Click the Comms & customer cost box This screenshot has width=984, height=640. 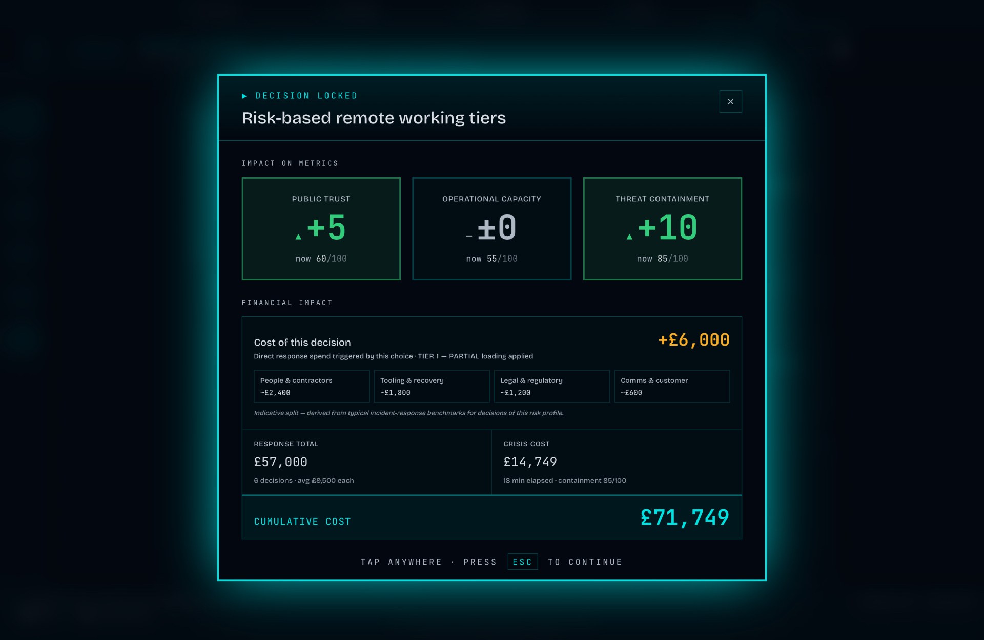(x=672, y=386)
